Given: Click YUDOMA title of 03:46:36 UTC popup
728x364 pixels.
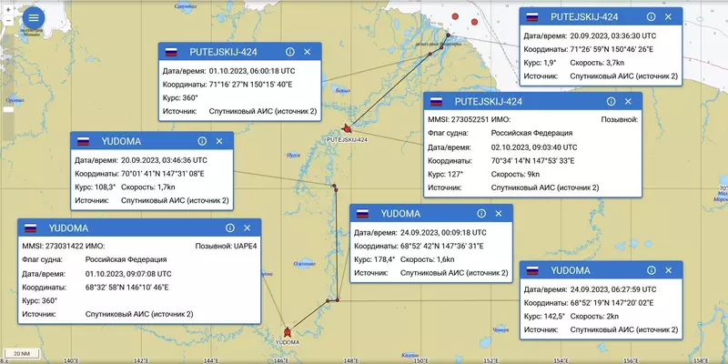Looking at the screenshot, I should [x=121, y=141].
